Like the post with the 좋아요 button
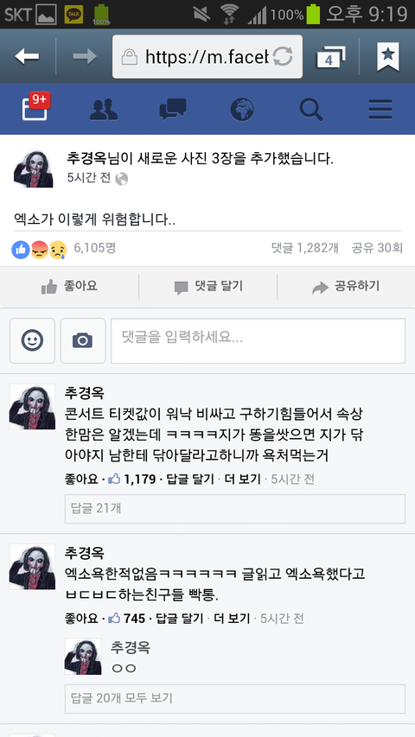 (69, 286)
